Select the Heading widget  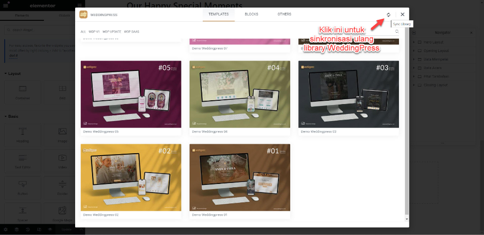(x=23, y=135)
